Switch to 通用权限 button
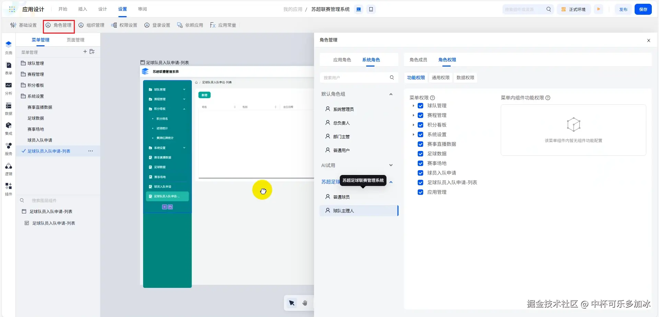The height and width of the screenshot is (317, 659). pyautogui.click(x=441, y=78)
